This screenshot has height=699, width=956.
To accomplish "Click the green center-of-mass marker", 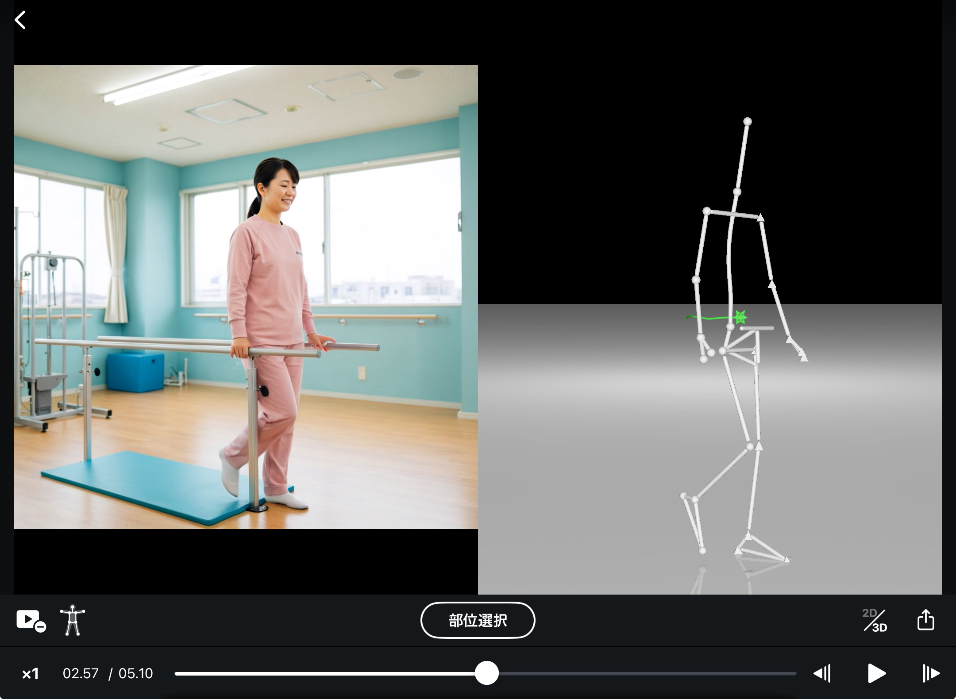I will point(740,317).
